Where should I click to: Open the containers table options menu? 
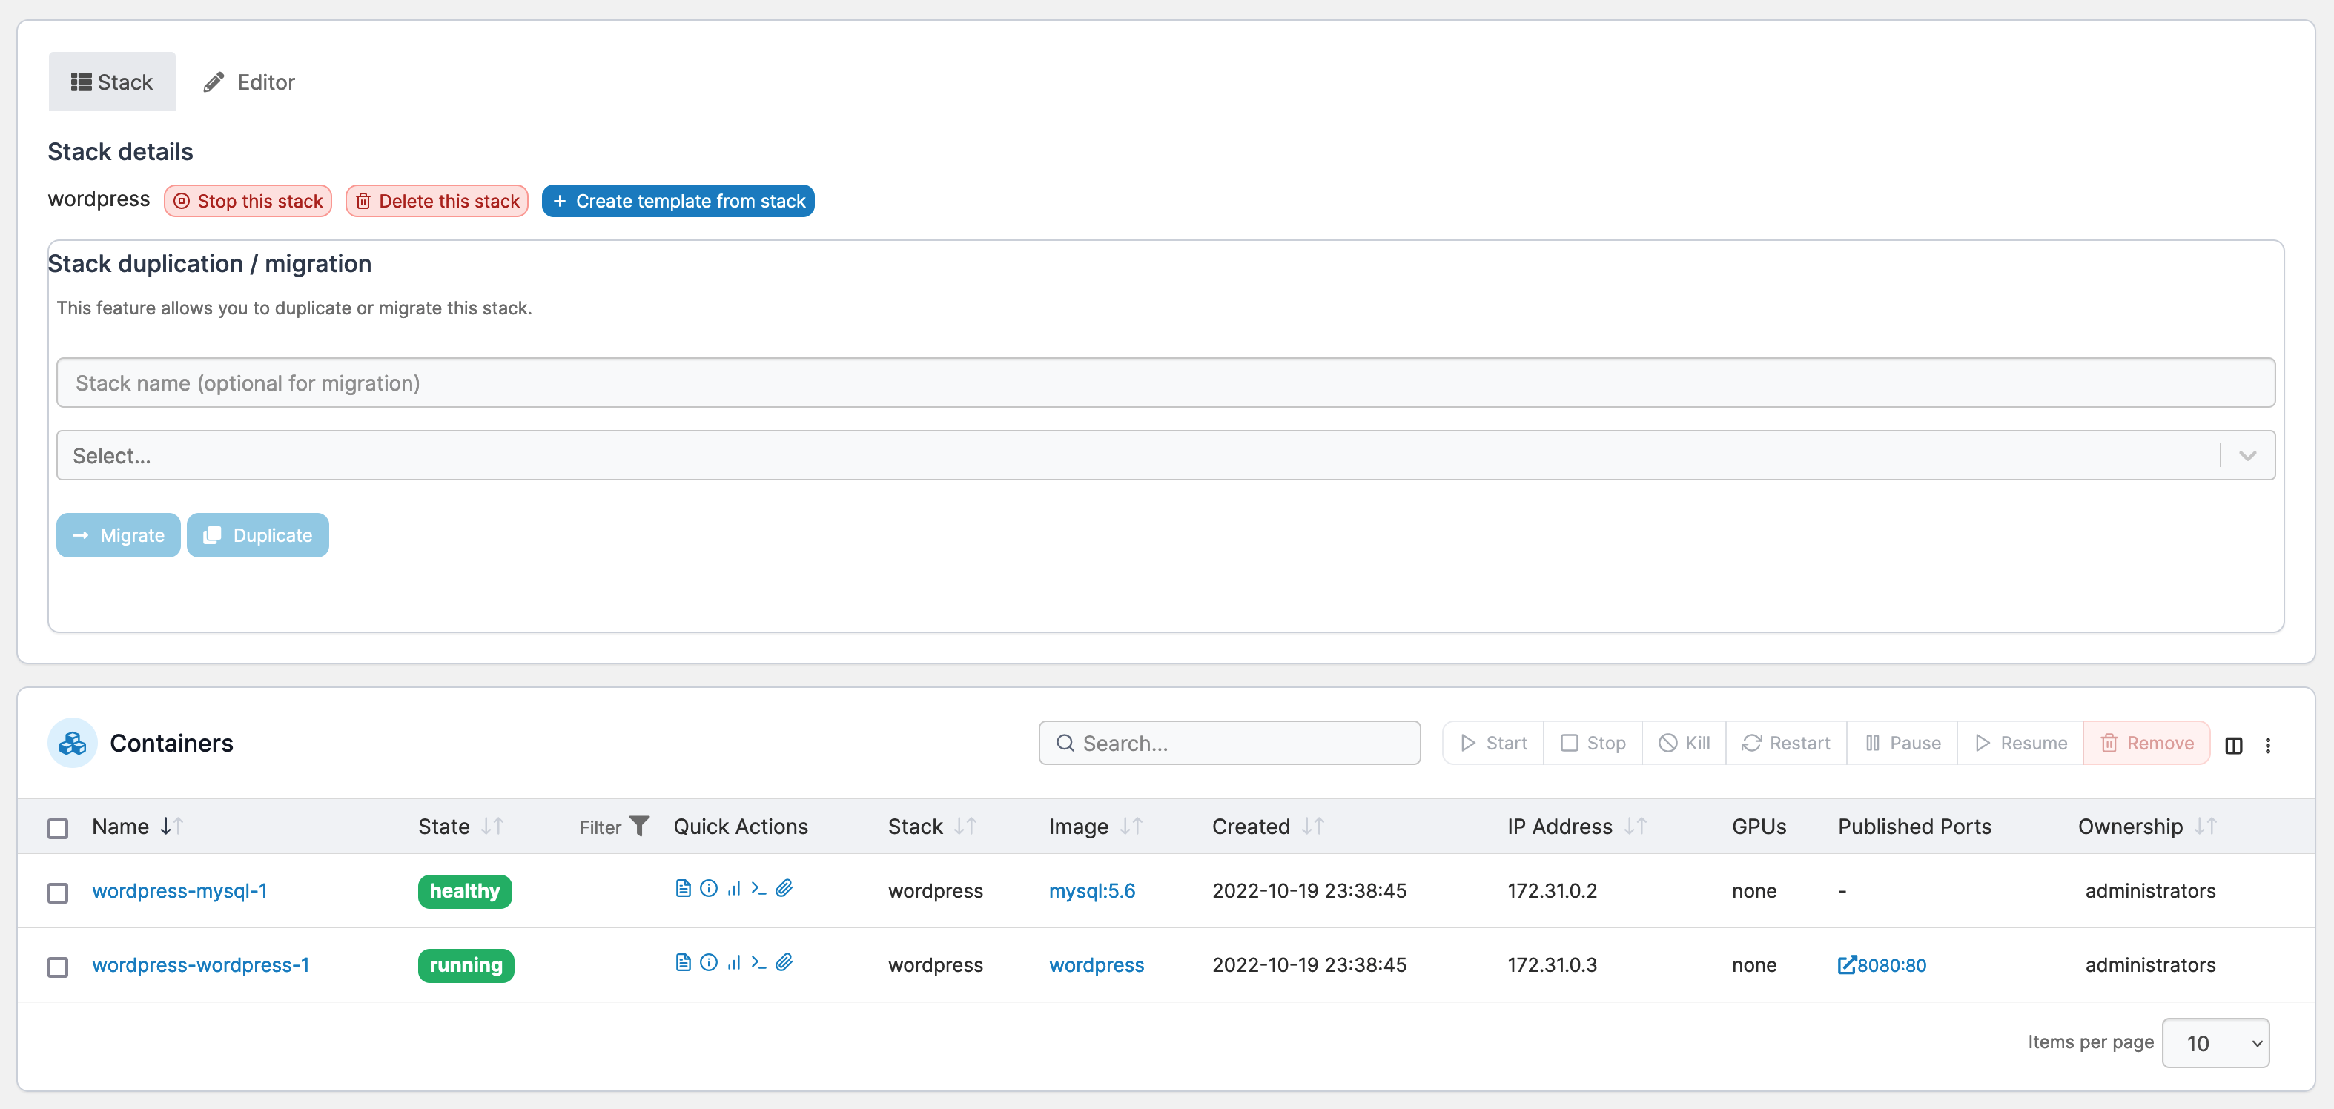pyautogui.click(x=2268, y=745)
